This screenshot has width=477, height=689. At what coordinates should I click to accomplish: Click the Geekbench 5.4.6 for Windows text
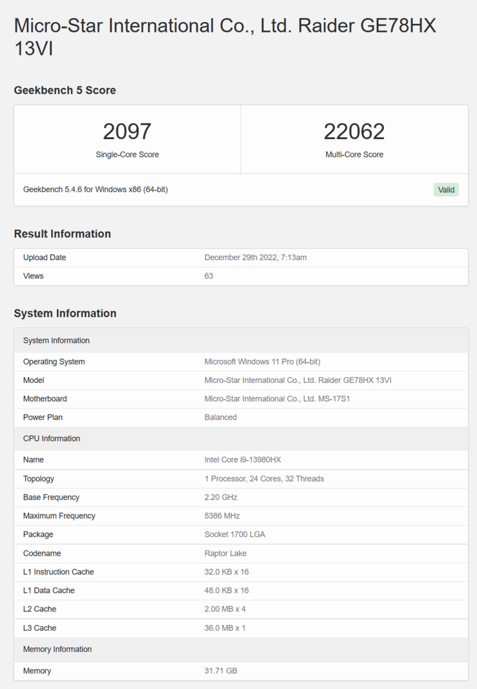pos(96,190)
